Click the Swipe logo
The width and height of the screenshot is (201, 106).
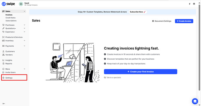pyautogui.click(x=8, y=4)
